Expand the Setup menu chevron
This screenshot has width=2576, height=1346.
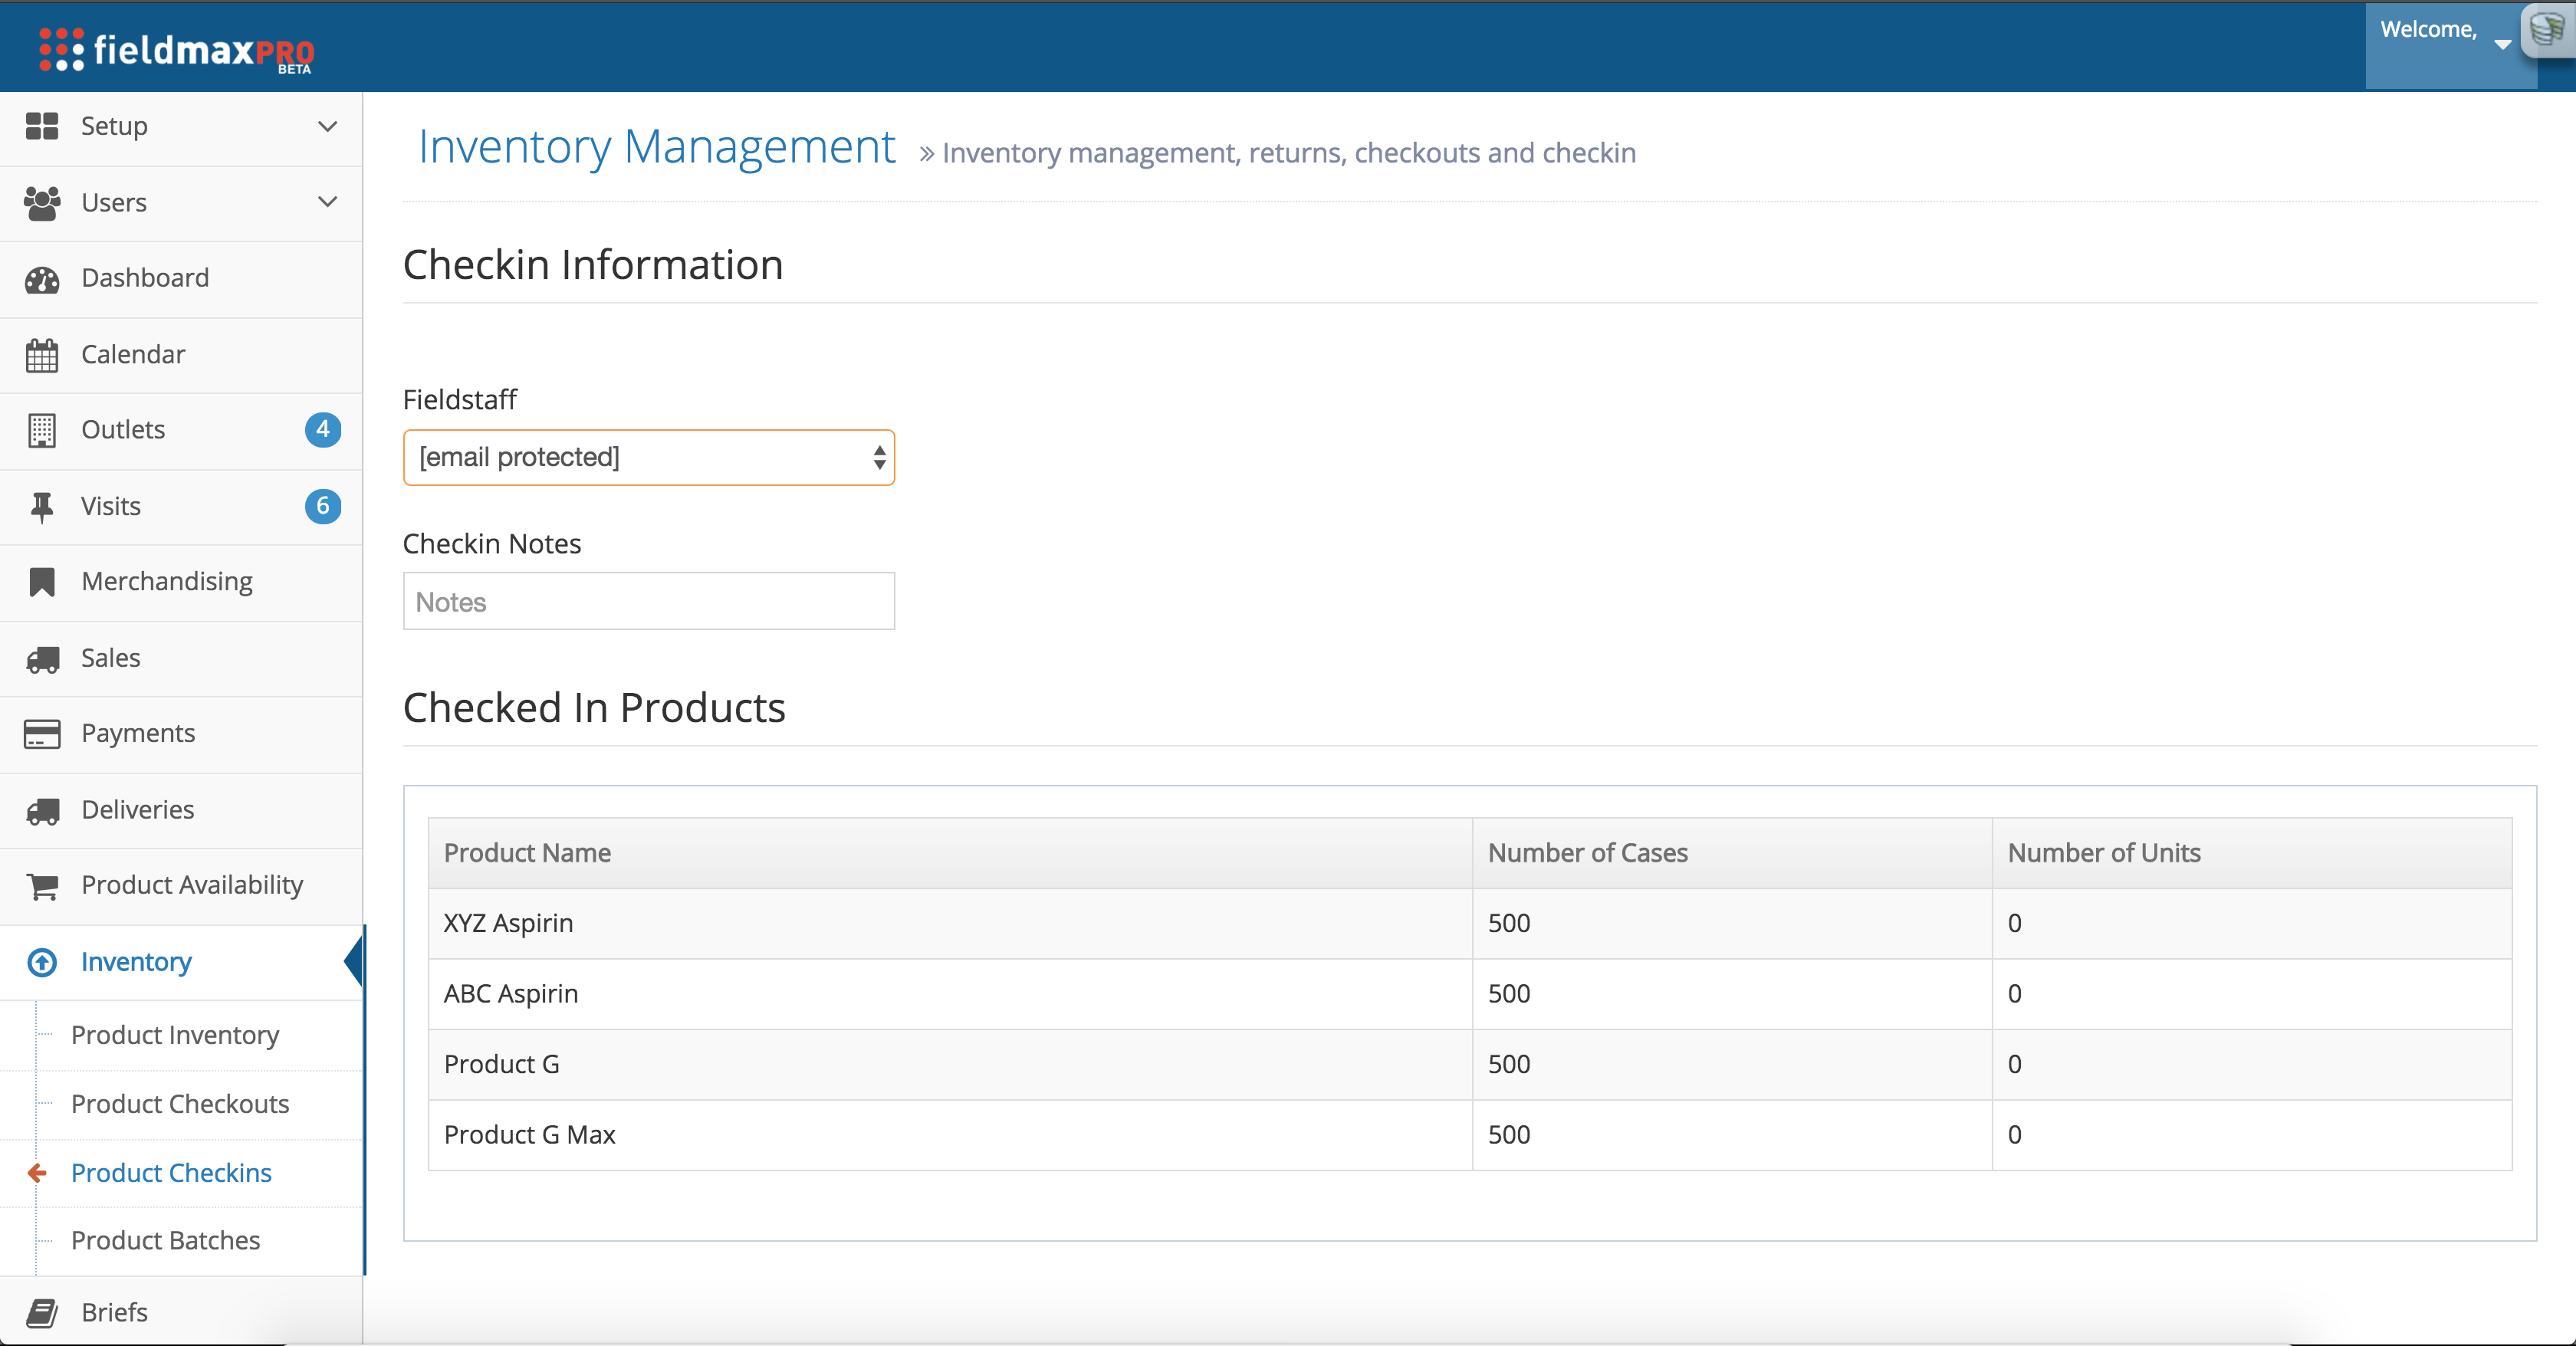[x=327, y=126]
